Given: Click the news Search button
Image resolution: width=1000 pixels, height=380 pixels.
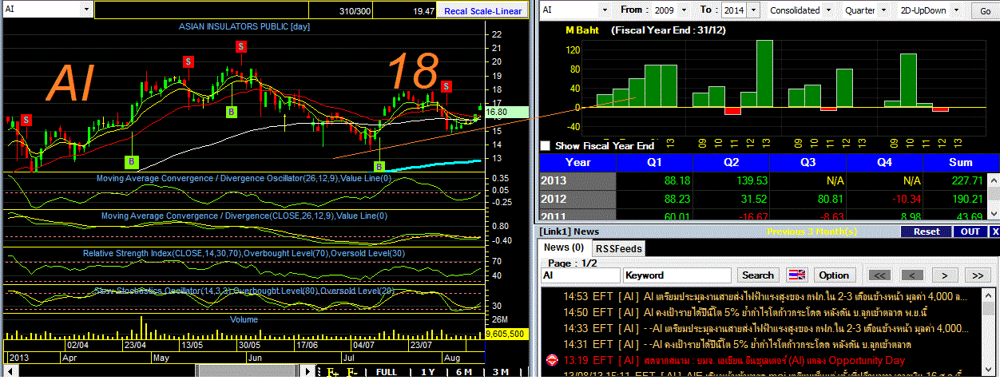Looking at the screenshot, I should coord(758,275).
